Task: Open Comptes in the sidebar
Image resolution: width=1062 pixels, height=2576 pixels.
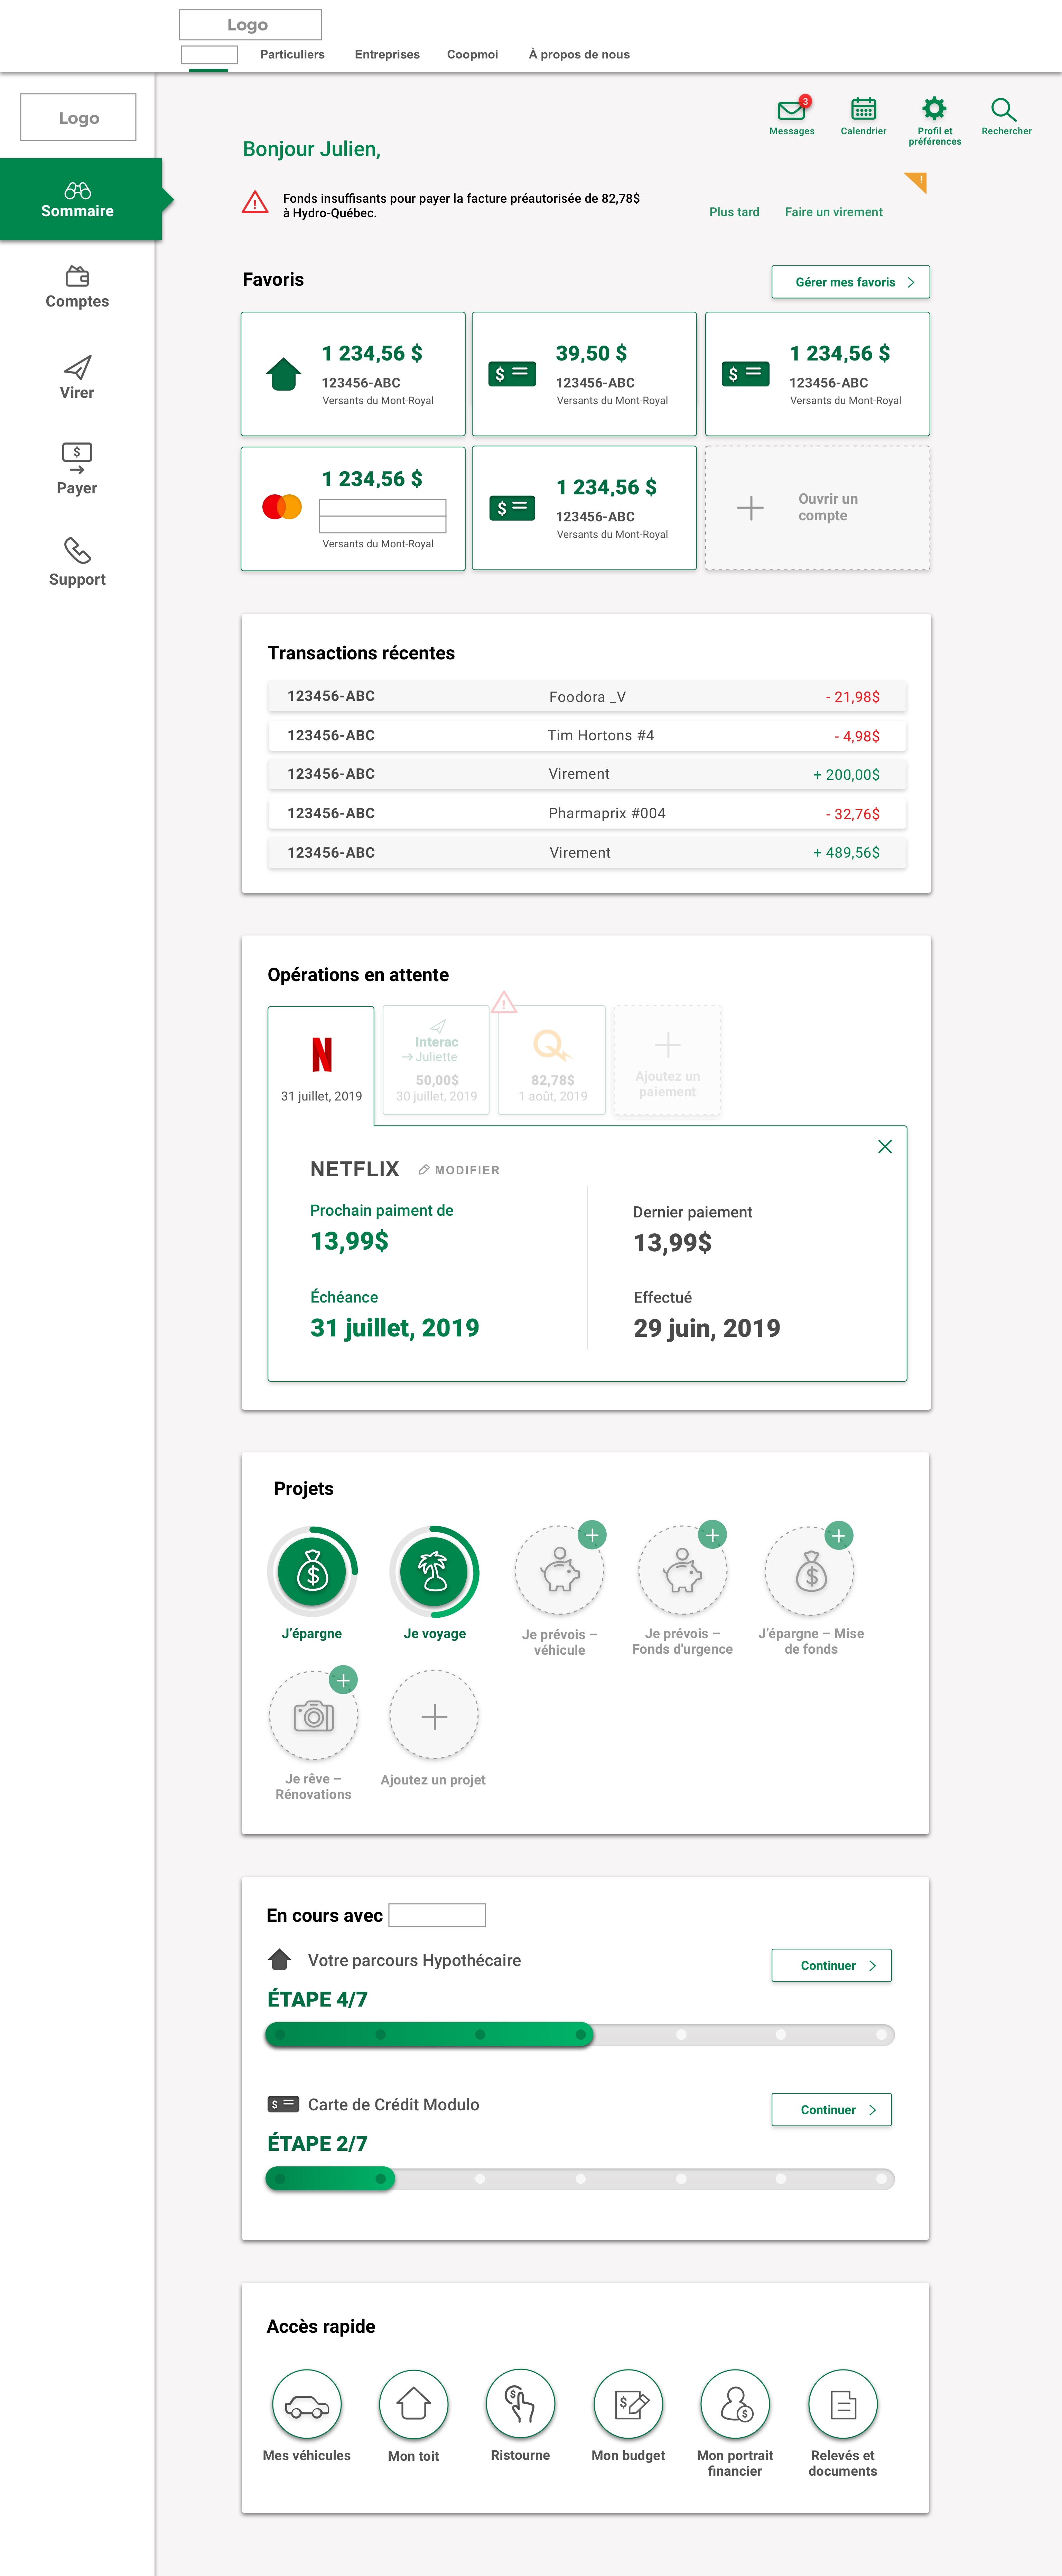Action: (x=77, y=287)
